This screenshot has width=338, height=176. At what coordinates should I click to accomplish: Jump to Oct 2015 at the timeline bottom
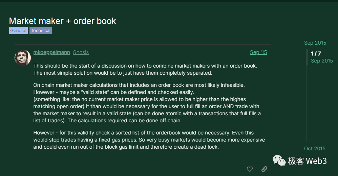pyautogui.click(x=315, y=149)
